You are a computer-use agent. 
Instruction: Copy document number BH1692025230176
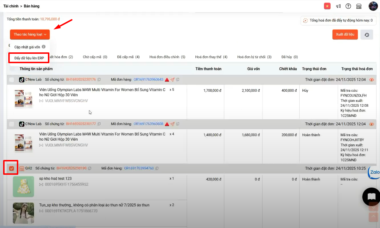click(x=99, y=80)
